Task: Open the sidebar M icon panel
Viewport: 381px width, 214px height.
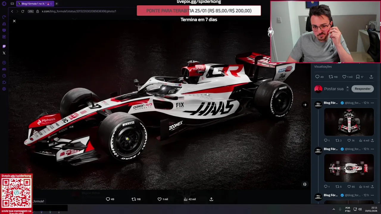Action: click(x=4, y=37)
